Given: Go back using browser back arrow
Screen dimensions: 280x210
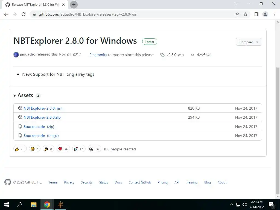Looking at the screenshot, I should (x=6, y=14).
